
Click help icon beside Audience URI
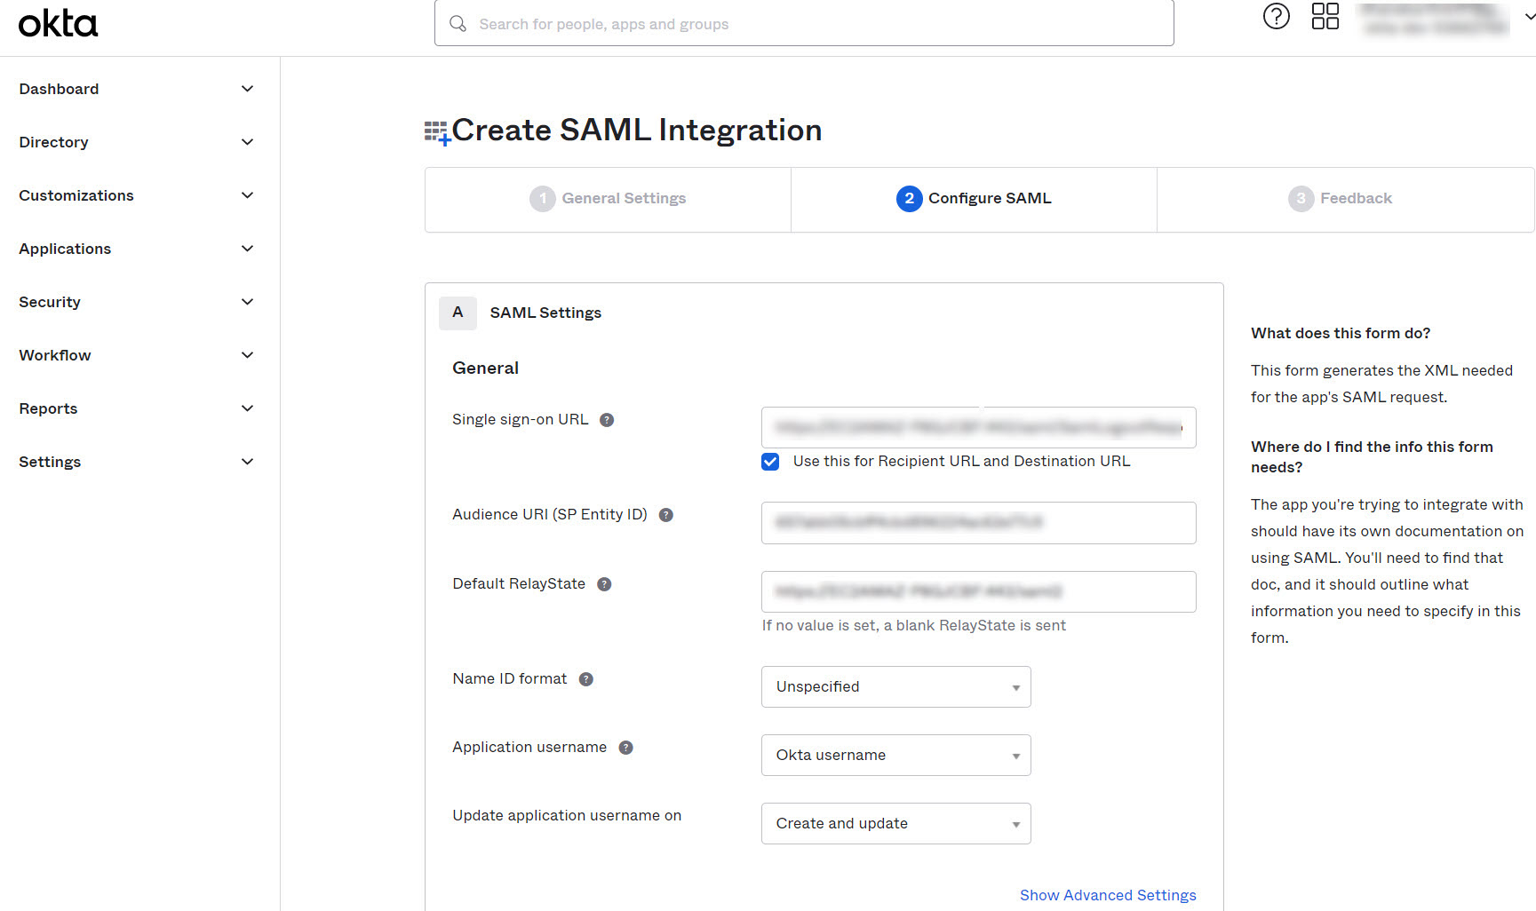click(665, 515)
